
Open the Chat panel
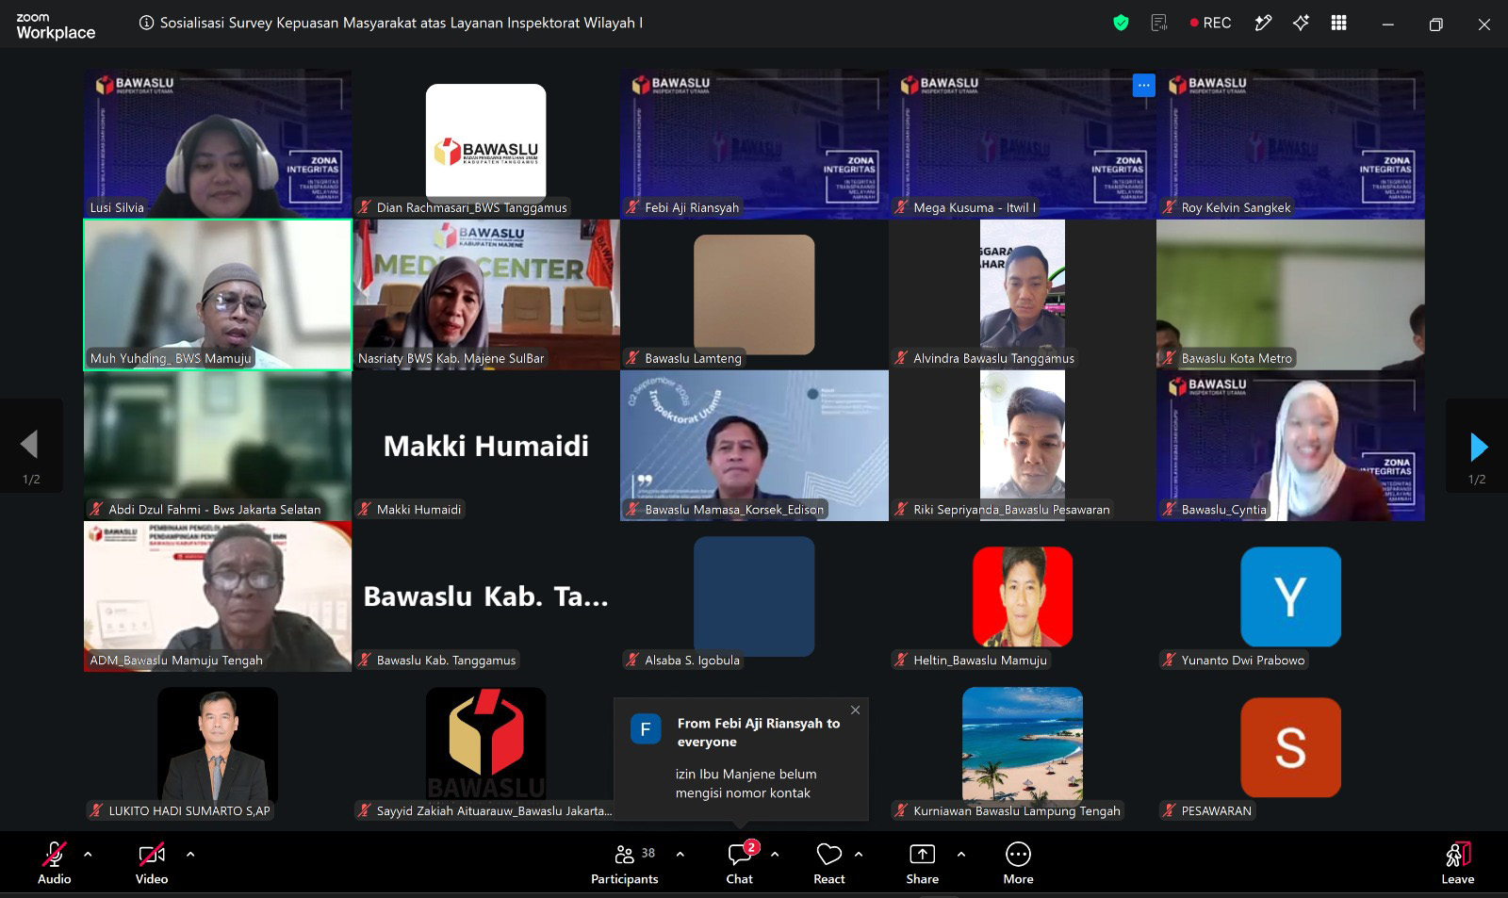pyautogui.click(x=740, y=864)
